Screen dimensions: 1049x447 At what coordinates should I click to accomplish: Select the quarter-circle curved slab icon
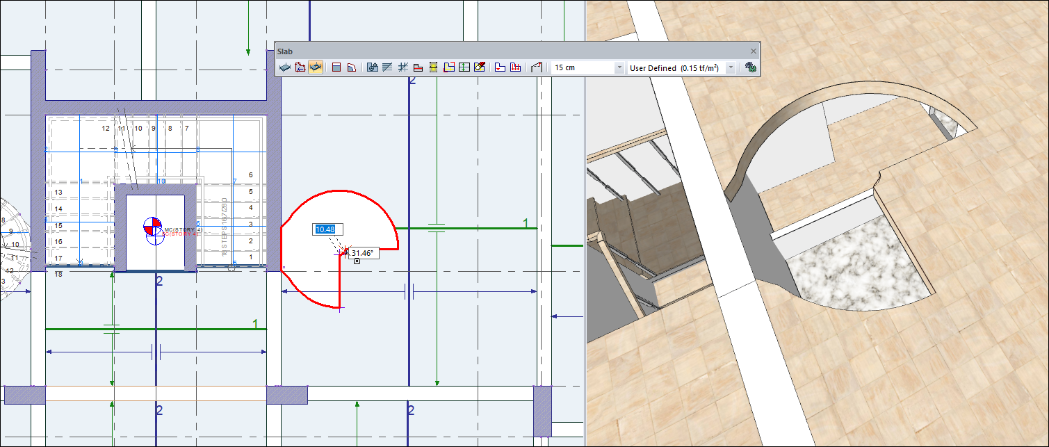tap(352, 67)
